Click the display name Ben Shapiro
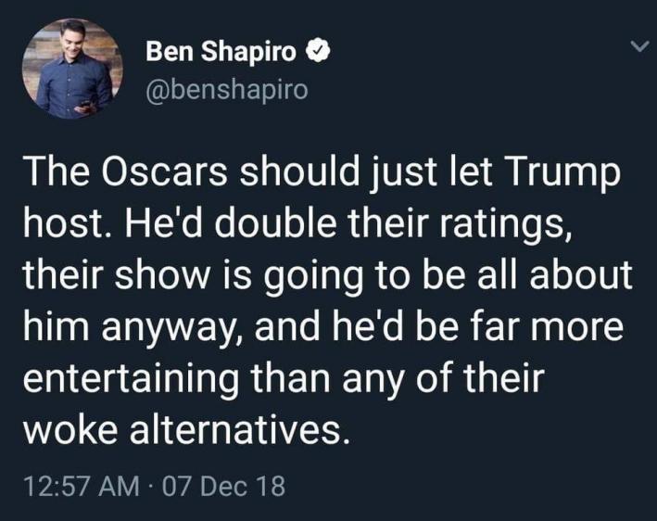This screenshot has height=521, width=657. pyautogui.click(x=222, y=54)
